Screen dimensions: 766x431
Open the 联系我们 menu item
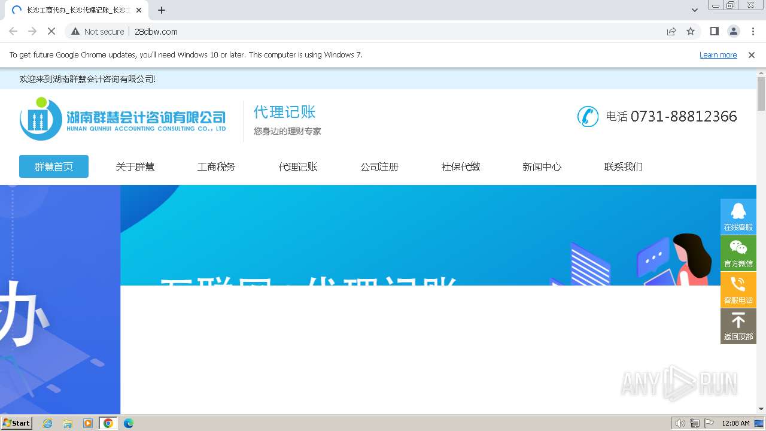(624, 166)
